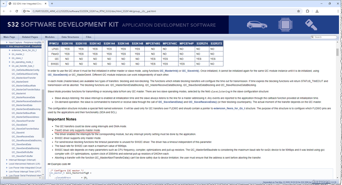Open the browser three-dot menu

pos(338,11)
